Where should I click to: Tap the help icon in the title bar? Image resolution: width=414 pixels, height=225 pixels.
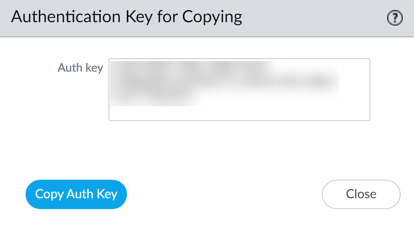[x=395, y=18]
